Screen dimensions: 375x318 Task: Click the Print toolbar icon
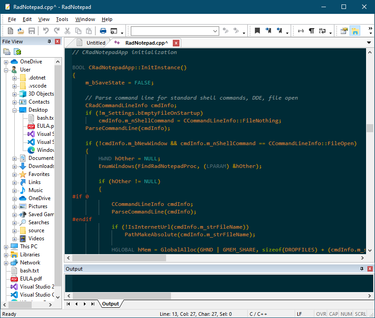(x=103, y=31)
